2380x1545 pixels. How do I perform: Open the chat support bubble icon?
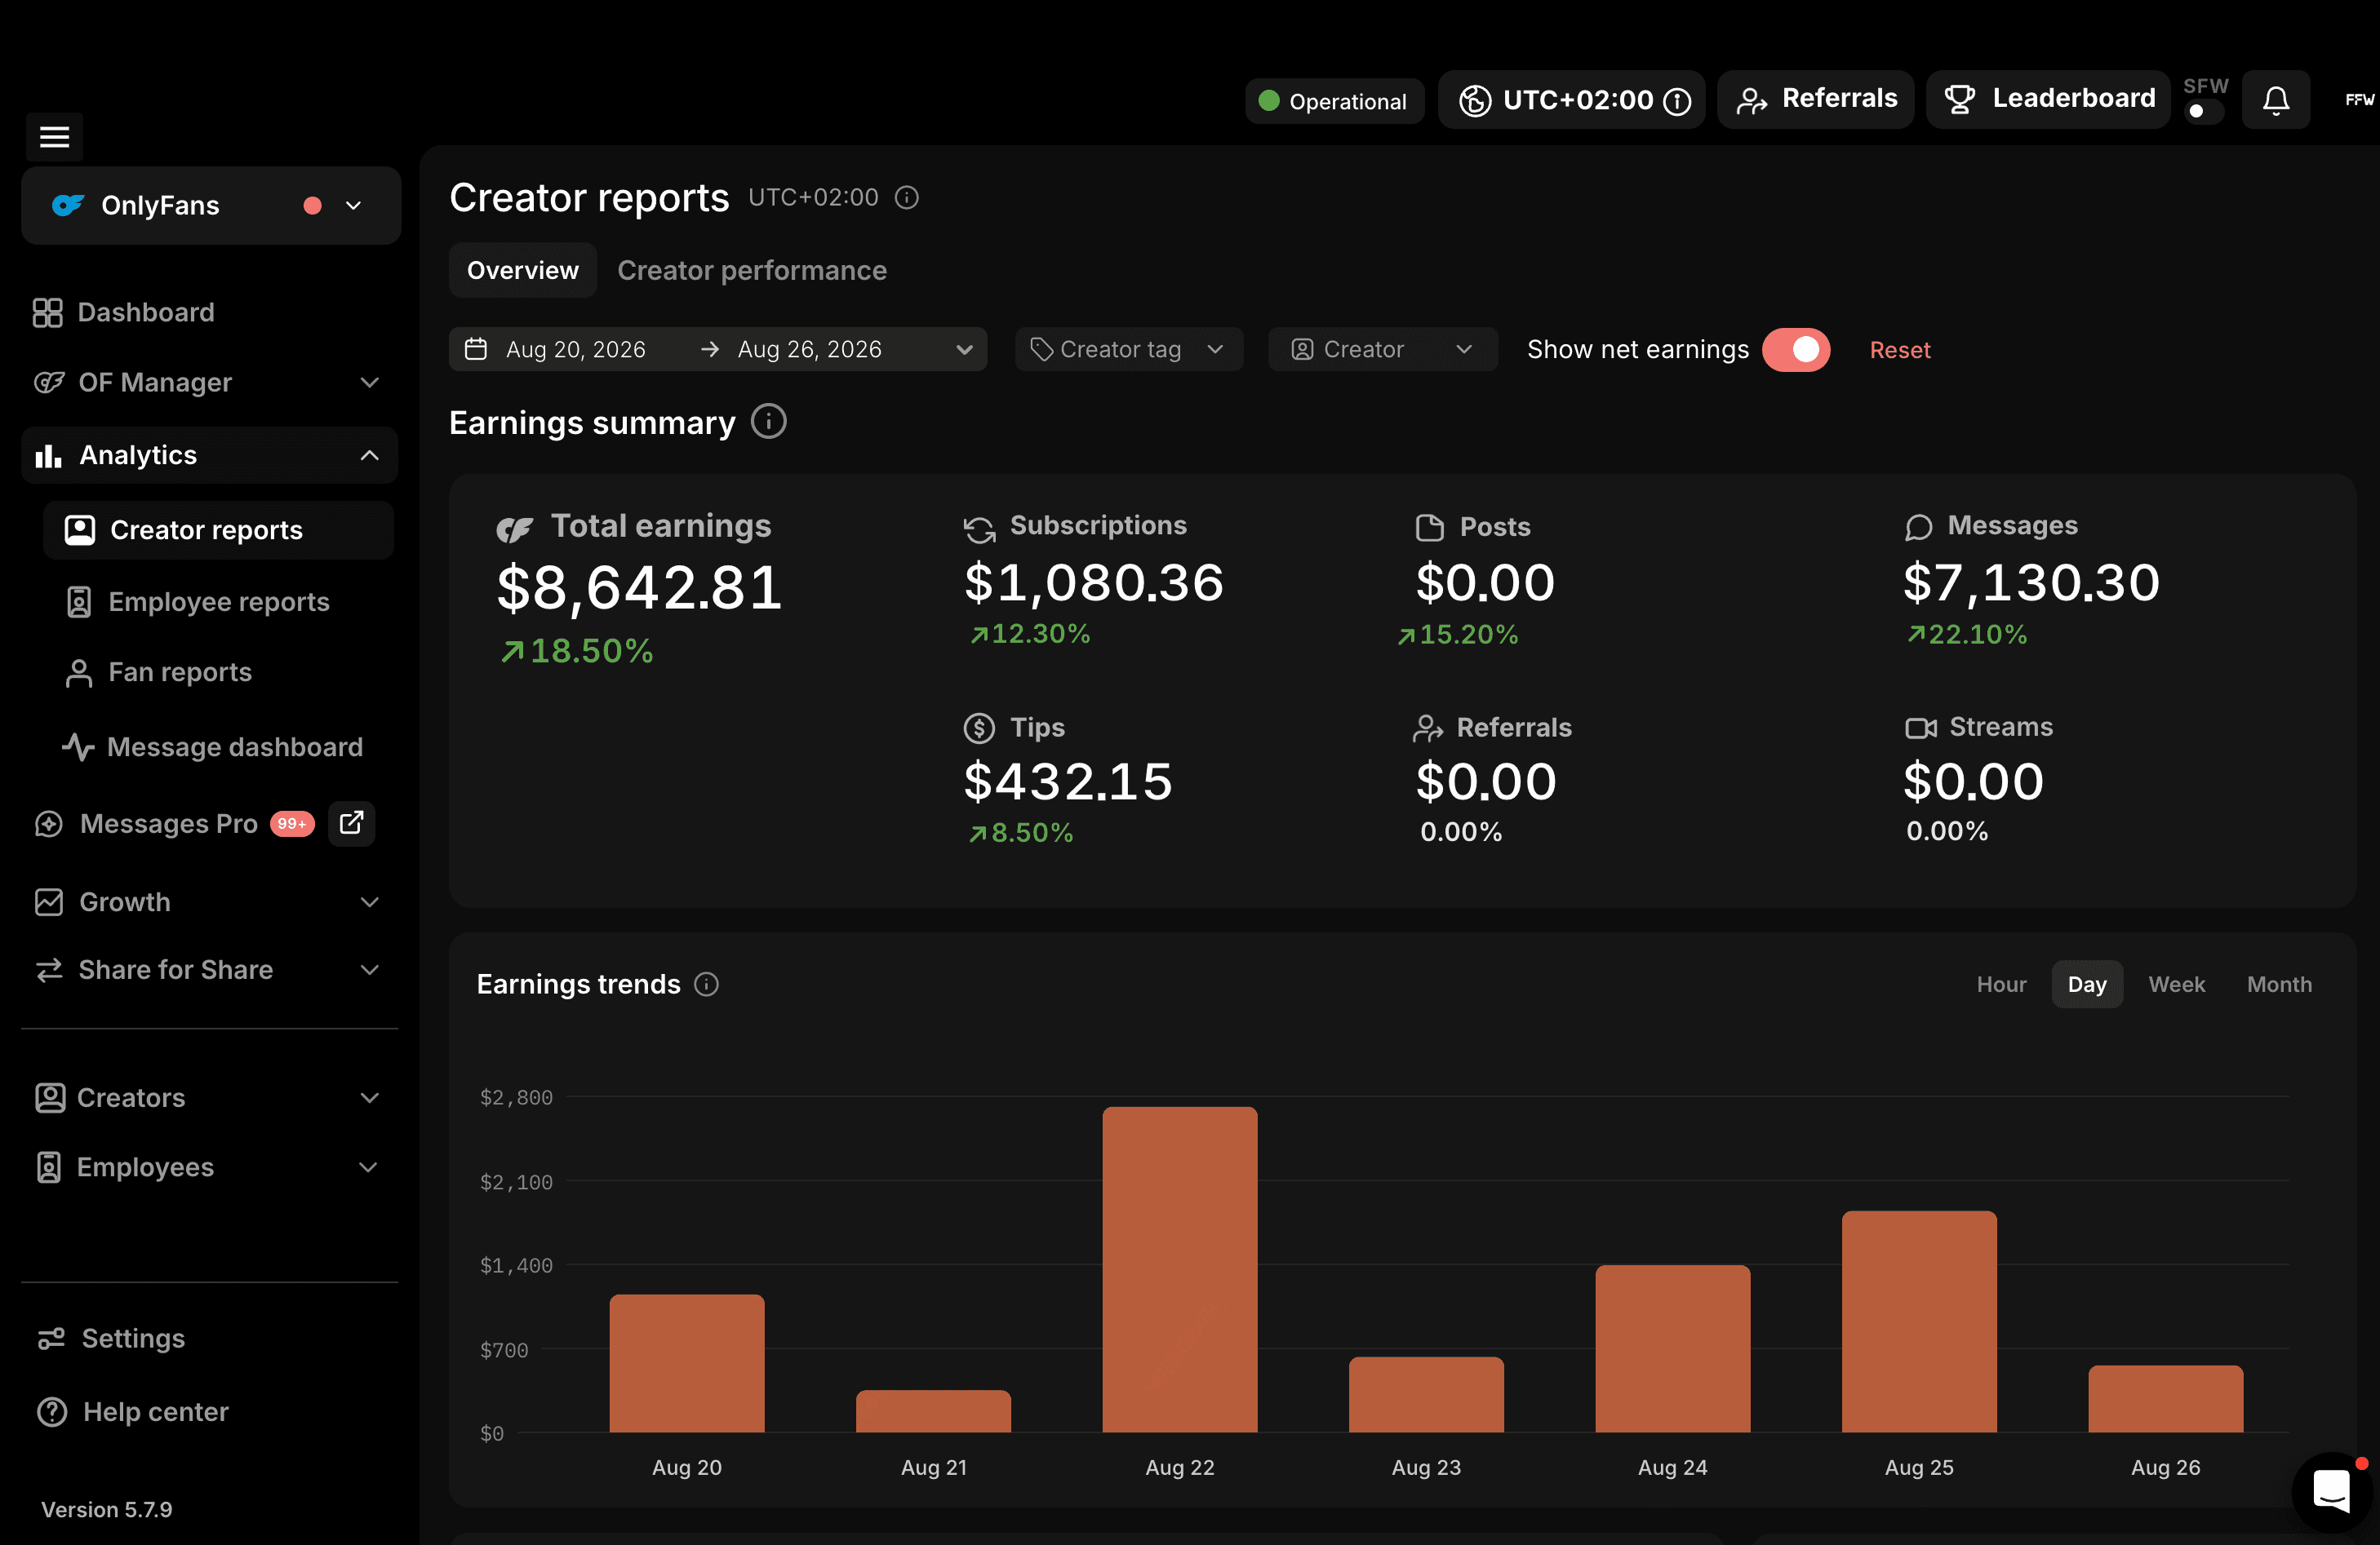tap(2331, 1492)
